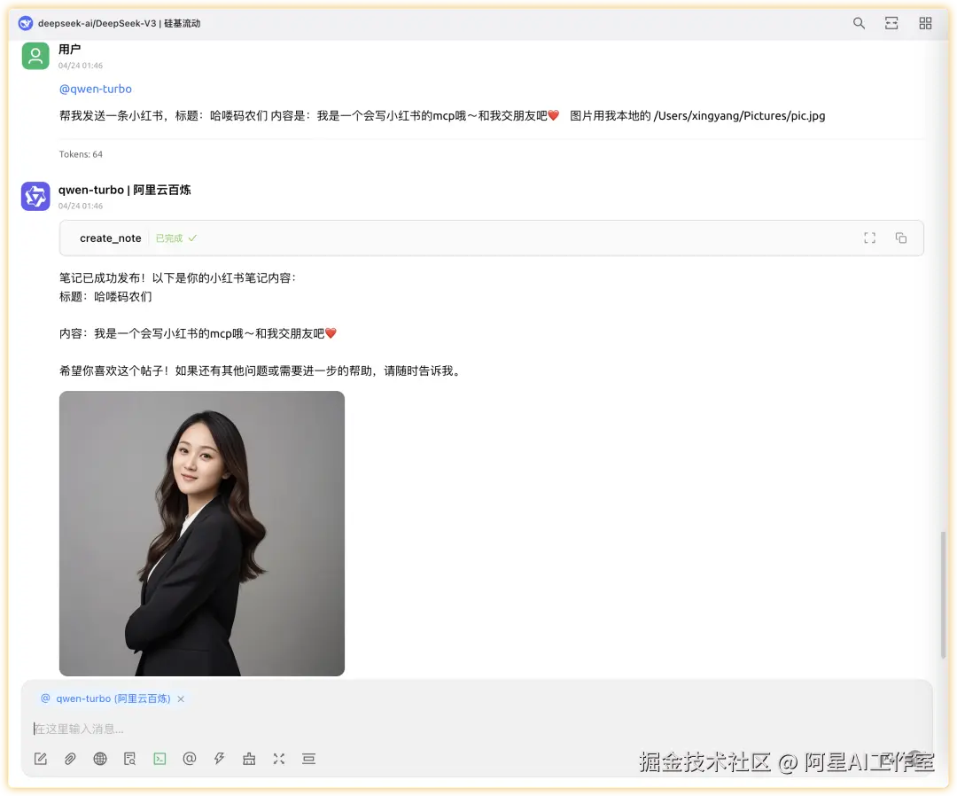Open the MCP servers terminal icon

[x=159, y=759]
